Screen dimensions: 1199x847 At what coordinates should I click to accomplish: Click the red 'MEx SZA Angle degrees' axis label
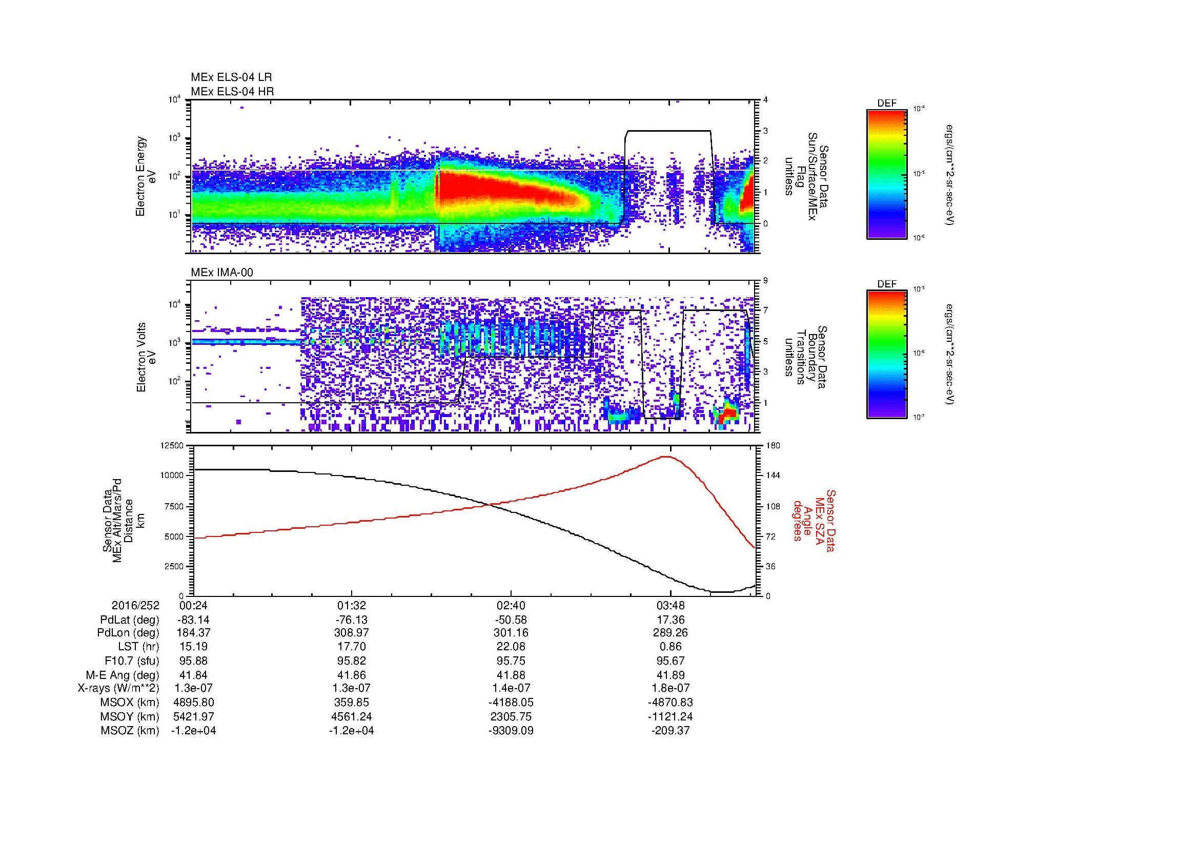(x=814, y=521)
